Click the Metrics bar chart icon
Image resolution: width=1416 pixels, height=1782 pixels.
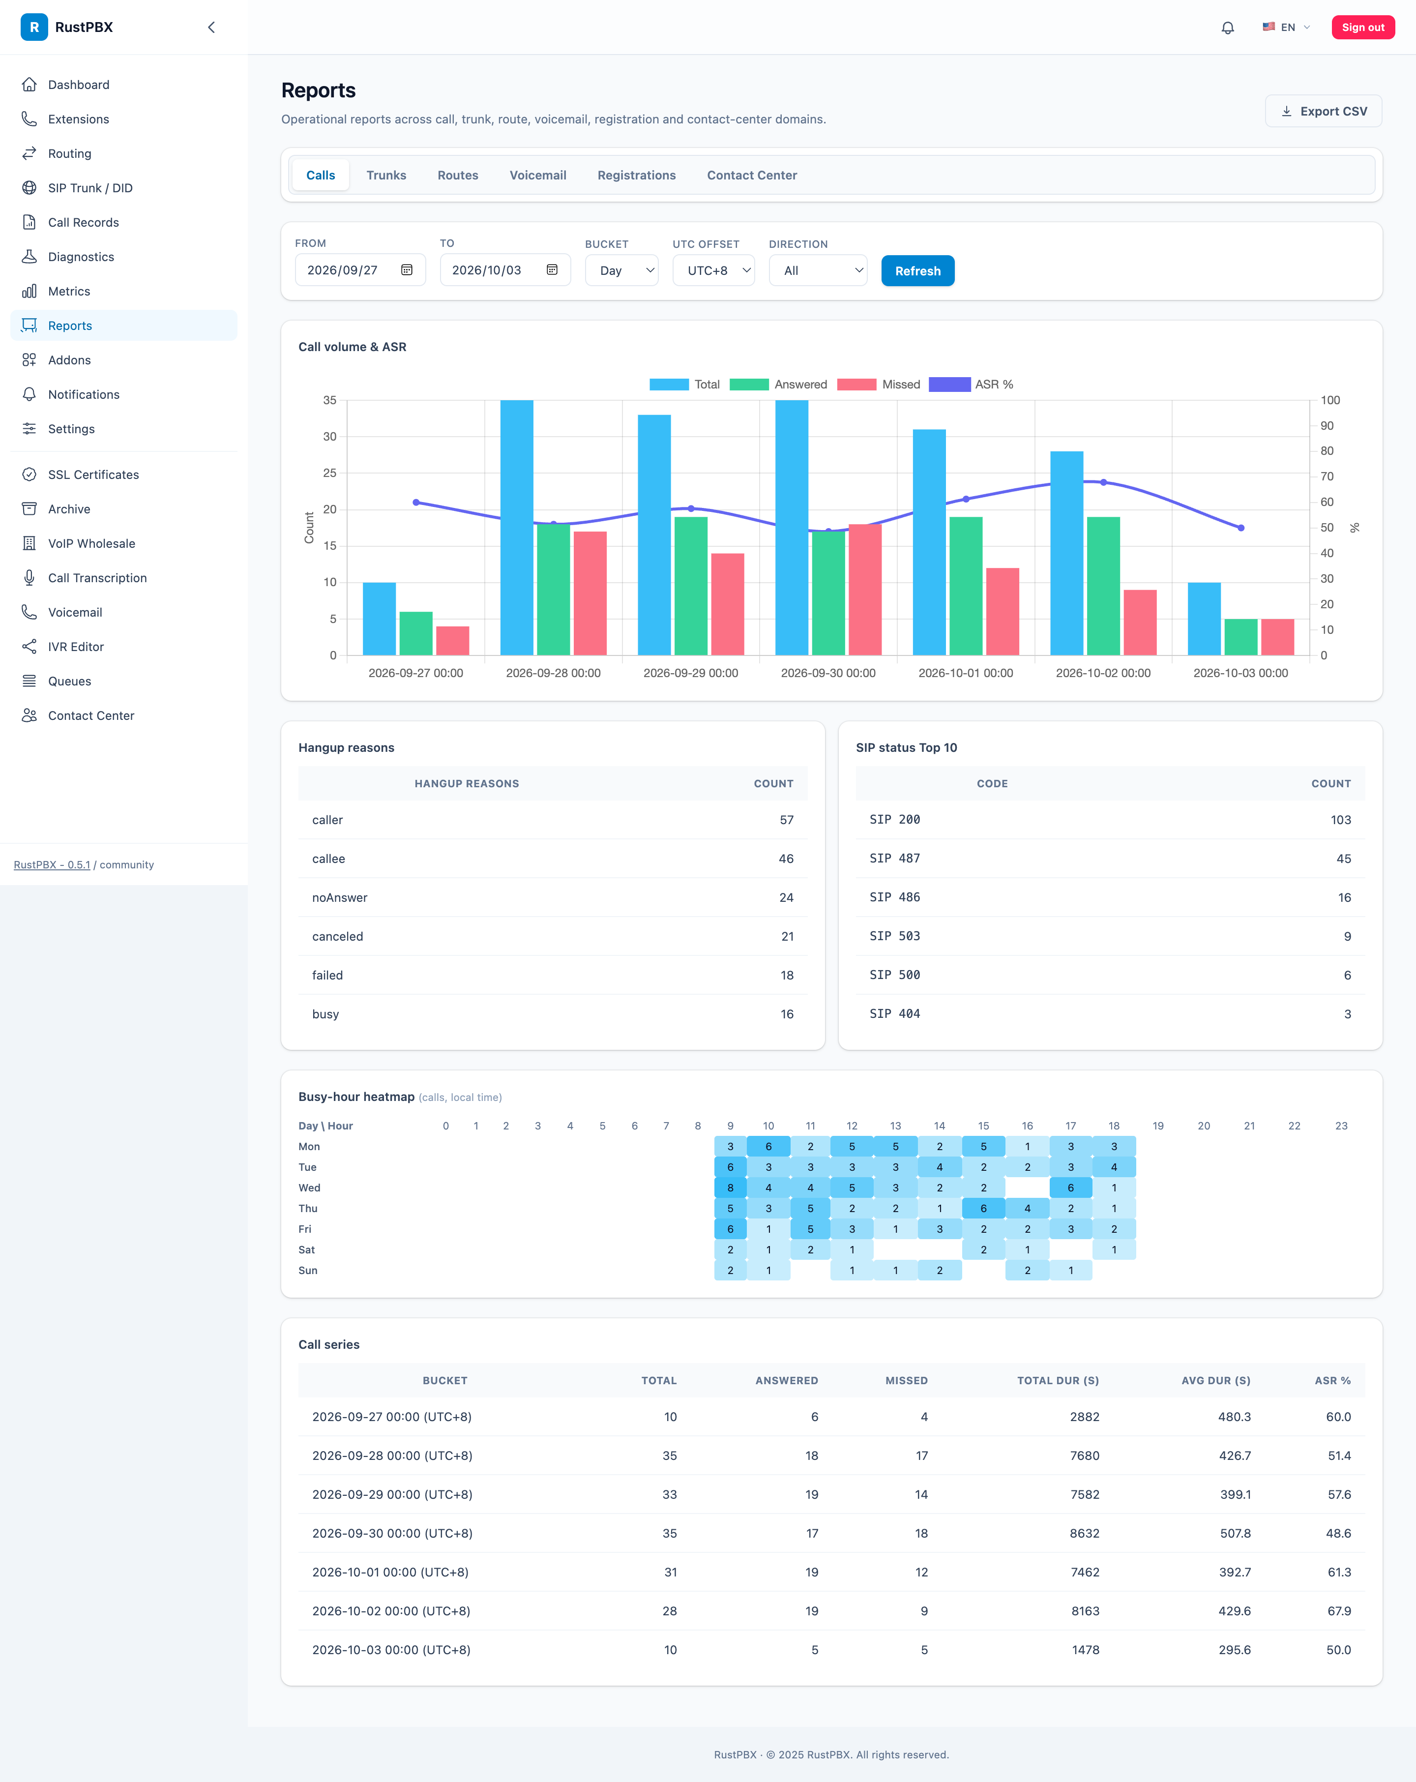(29, 291)
